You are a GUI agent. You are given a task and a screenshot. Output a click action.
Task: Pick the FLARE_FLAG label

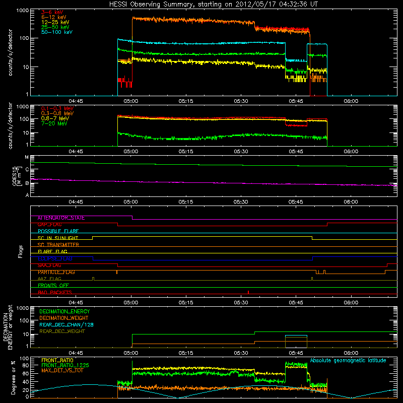click(52, 251)
